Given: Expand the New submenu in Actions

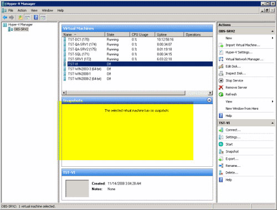Looking at the screenshot, I should 273,38.
